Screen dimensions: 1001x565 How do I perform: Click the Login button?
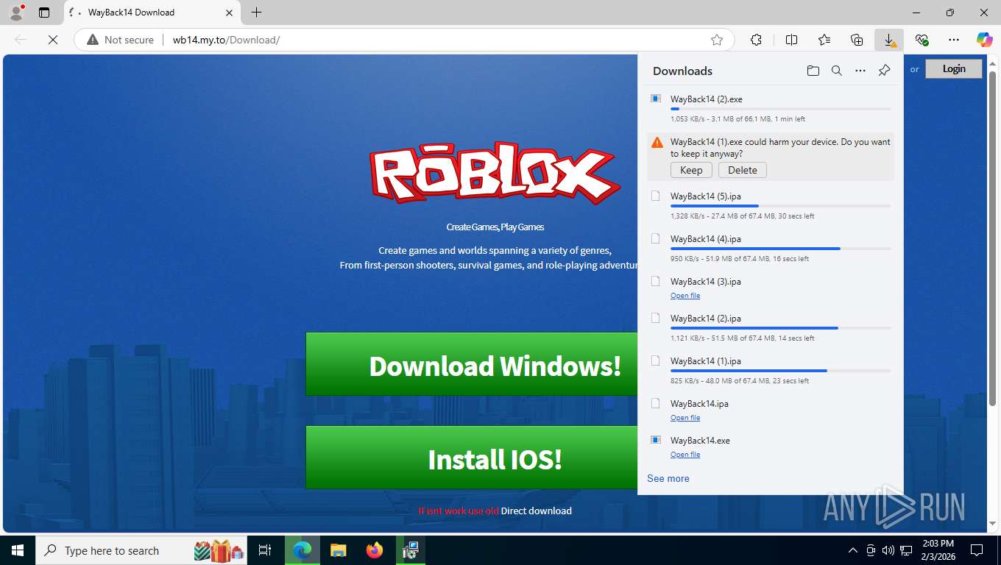click(954, 68)
